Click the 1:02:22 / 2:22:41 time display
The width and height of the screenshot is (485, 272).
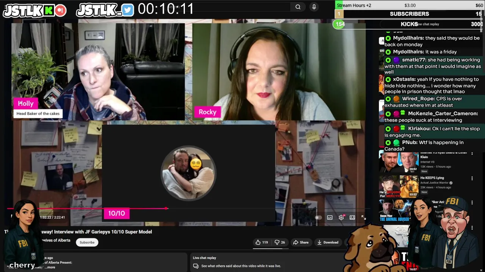point(52,217)
